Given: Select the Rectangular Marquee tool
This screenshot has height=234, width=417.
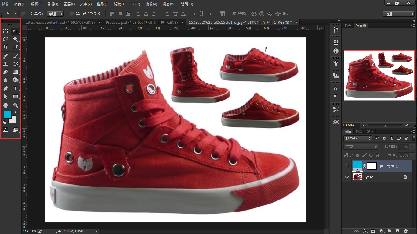Looking at the screenshot, I should (5, 31).
